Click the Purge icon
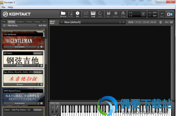This screenshot has height=116, width=176. 123,14
